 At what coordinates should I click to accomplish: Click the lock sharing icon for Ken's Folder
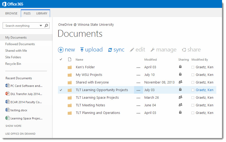point(180,67)
